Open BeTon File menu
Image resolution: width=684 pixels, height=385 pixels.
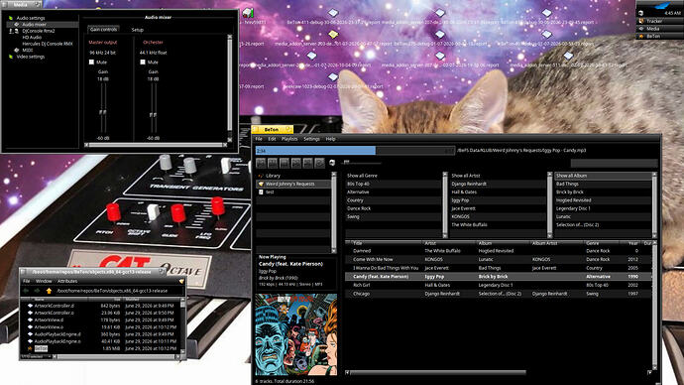tap(259, 139)
